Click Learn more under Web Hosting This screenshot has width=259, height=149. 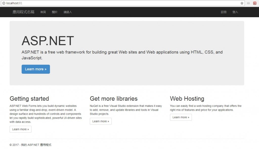(181, 117)
